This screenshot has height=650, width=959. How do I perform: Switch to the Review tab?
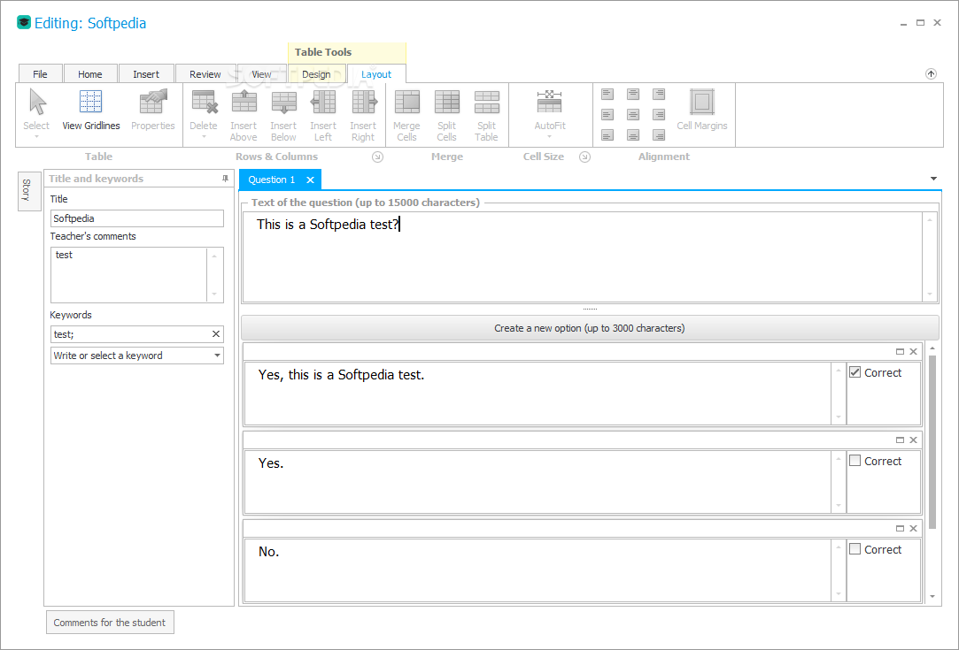tap(205, 74)
